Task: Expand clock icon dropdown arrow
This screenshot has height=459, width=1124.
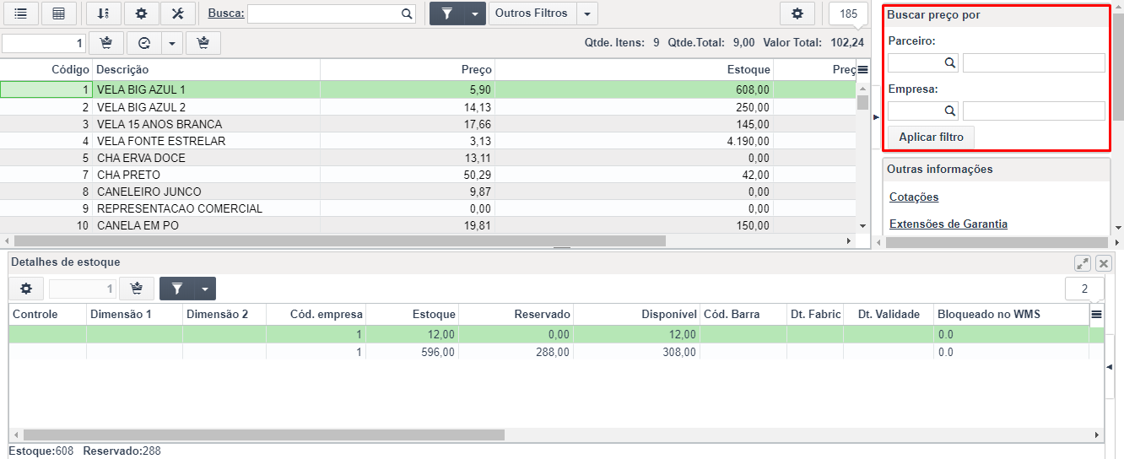Action: [x=172, y=43]
